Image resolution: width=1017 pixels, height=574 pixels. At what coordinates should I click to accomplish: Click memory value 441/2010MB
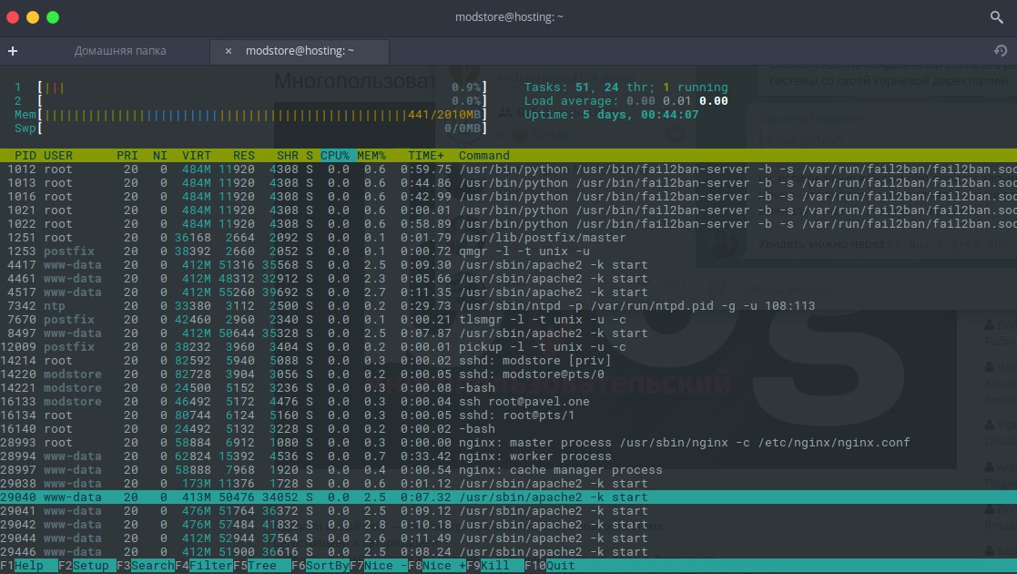coord(445,115)
